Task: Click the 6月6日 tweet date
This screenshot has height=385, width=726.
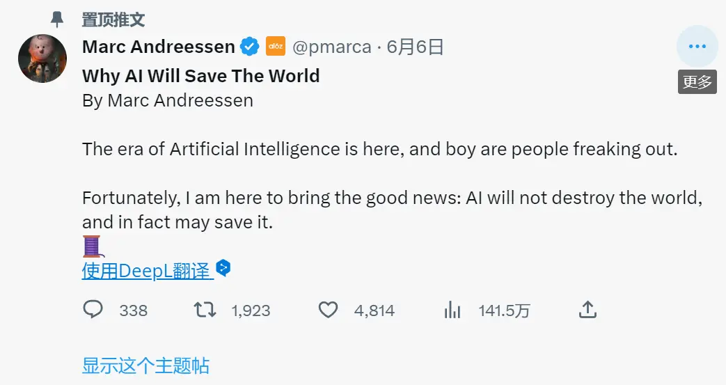Action: pyautogui.click(x=415, y=47)
